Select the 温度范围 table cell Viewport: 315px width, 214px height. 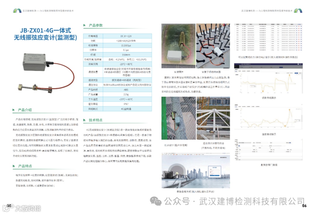coord(93,64)
